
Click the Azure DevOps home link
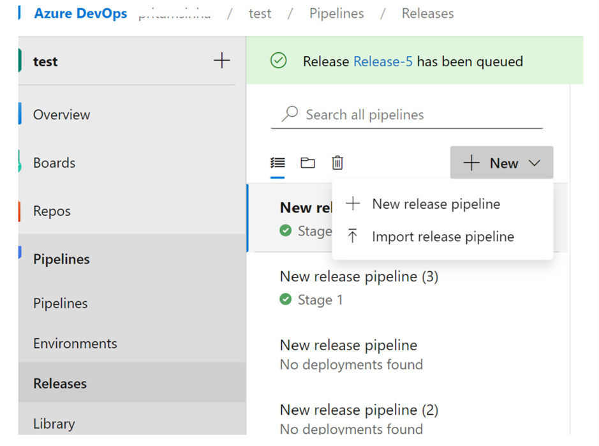(80, 13)
